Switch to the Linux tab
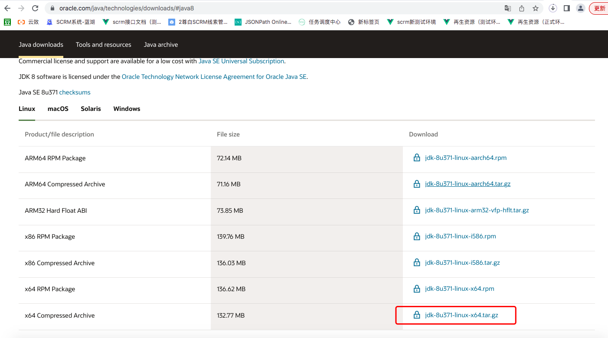608x338 pixels. [27, 109]
